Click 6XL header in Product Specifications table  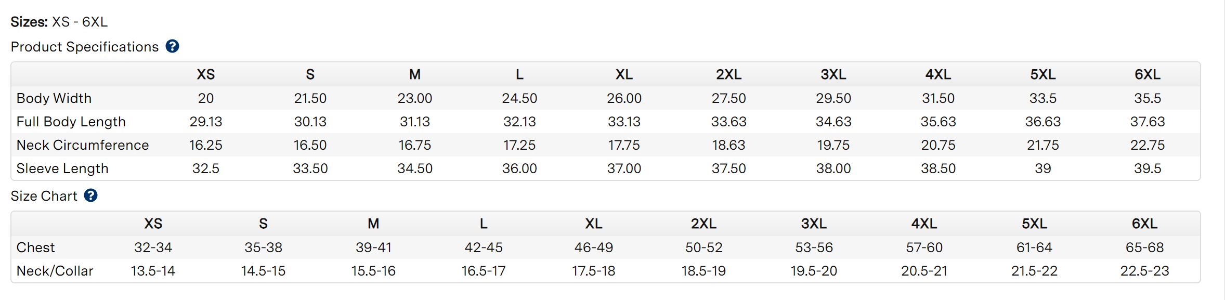(1147, 74)
